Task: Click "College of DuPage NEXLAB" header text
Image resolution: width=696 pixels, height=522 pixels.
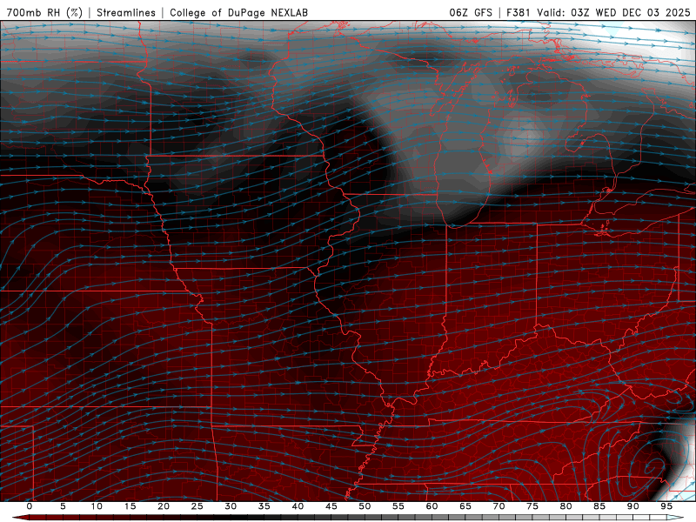Action: pyautogui.click(x=238, y=12)
